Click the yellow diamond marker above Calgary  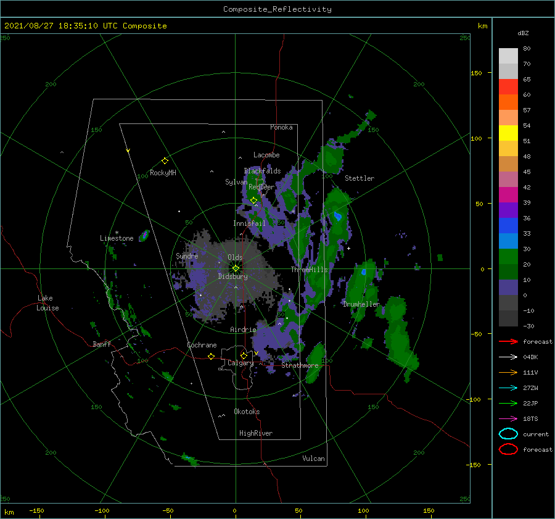244,355
